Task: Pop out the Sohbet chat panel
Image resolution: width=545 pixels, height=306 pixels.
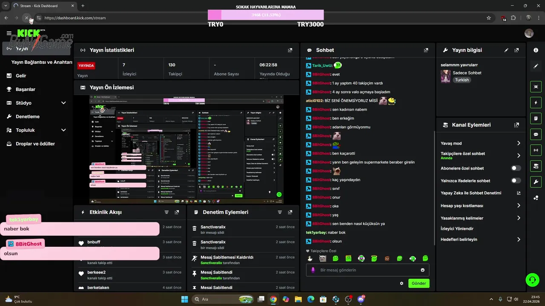Action: tap(426, 50)
